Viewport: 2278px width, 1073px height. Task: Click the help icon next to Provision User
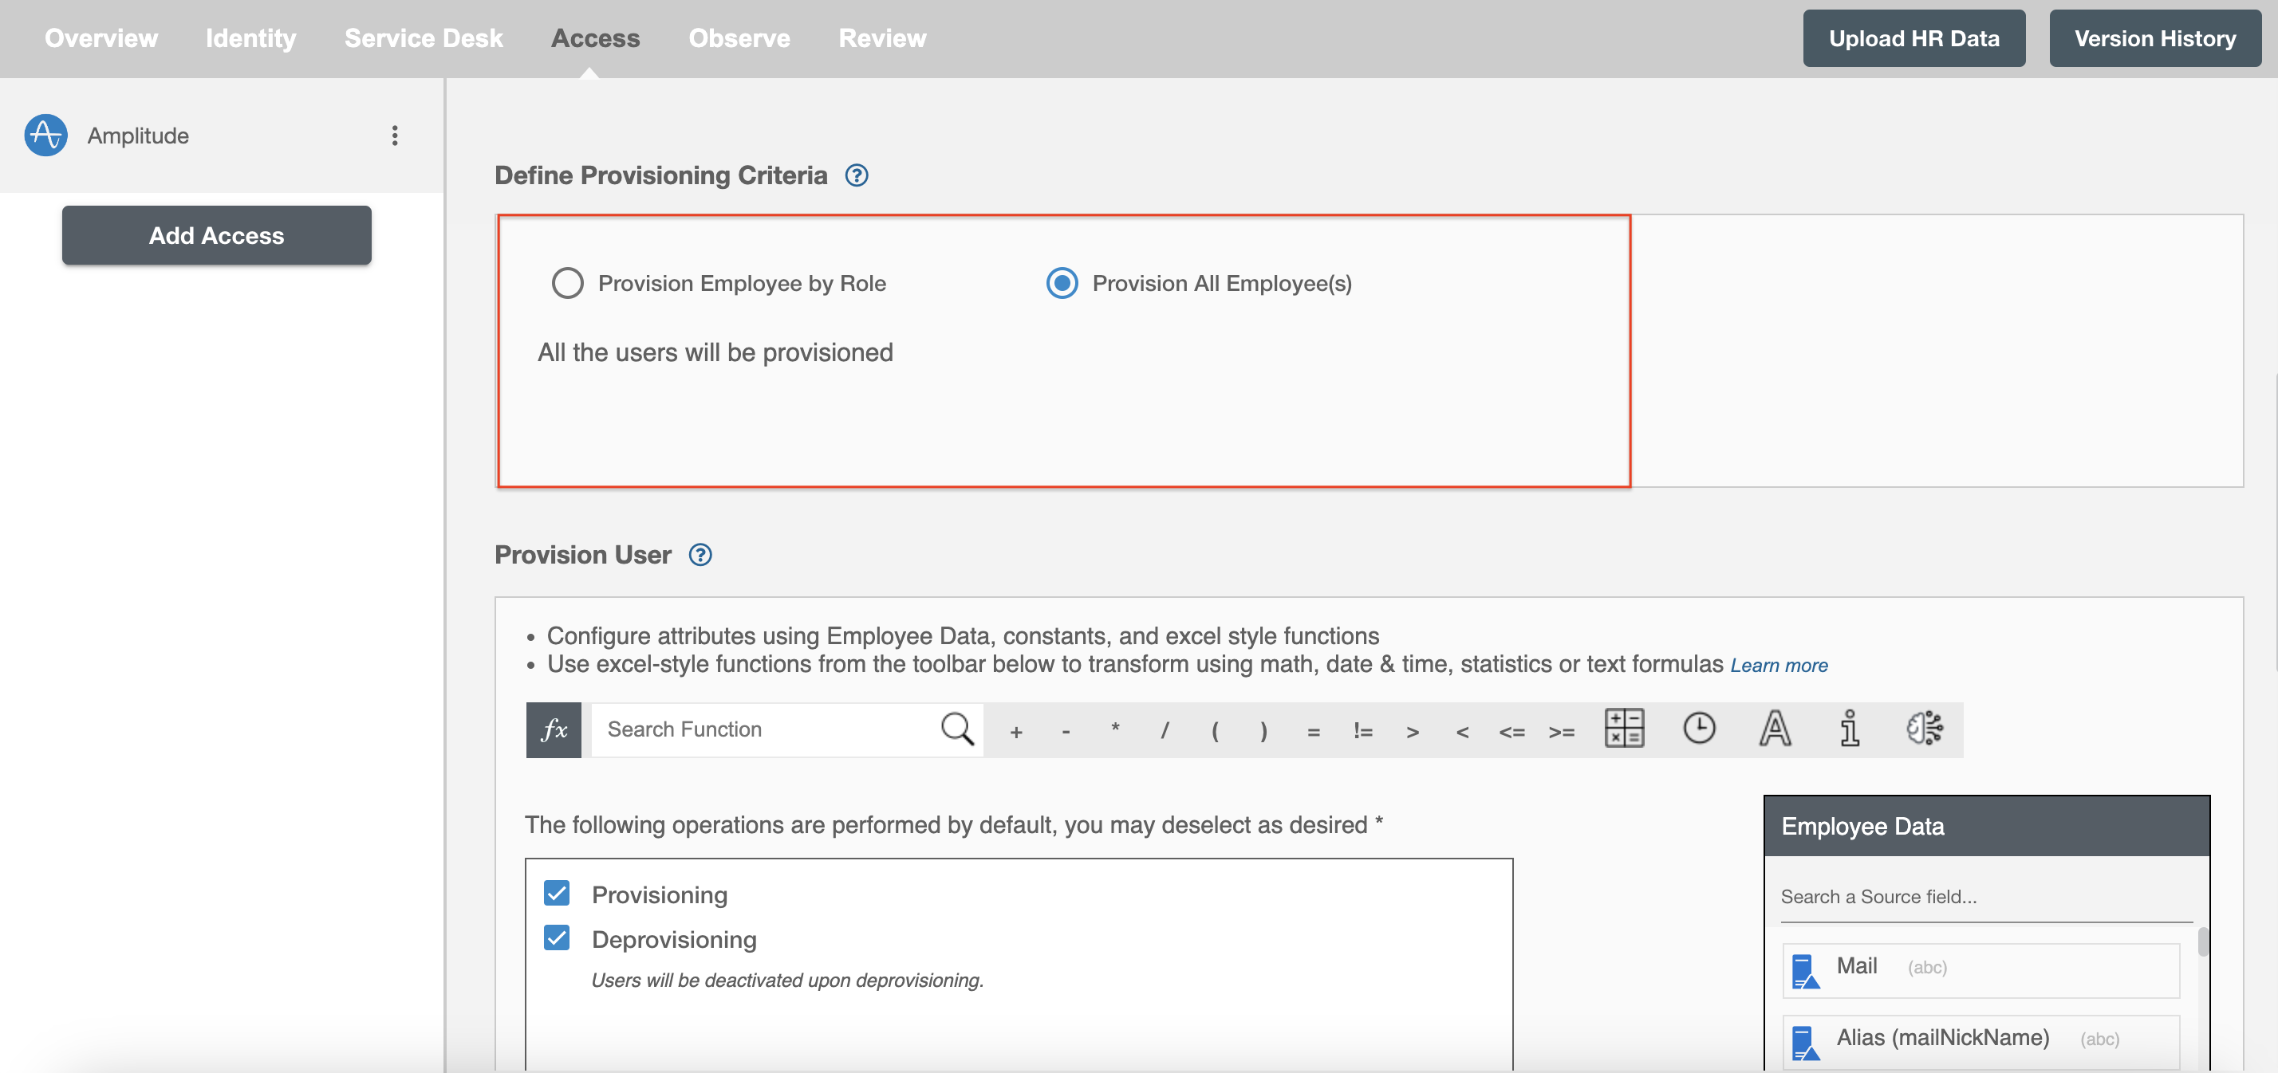coord(700,553)
